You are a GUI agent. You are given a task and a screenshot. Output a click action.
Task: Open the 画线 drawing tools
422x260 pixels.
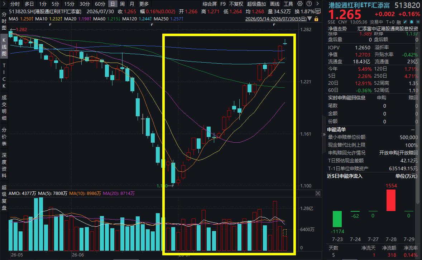coord(274,4)
